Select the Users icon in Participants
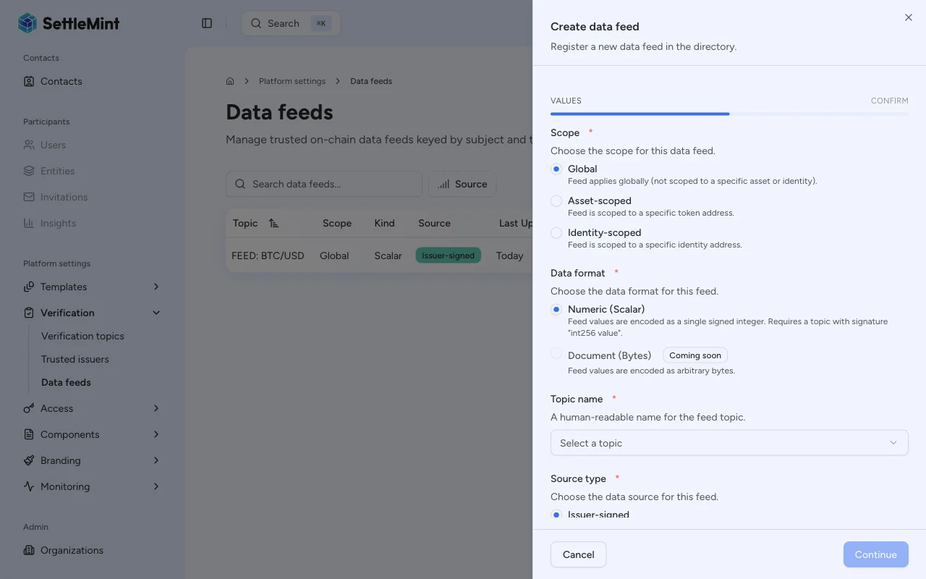 [x=27, y=145]
